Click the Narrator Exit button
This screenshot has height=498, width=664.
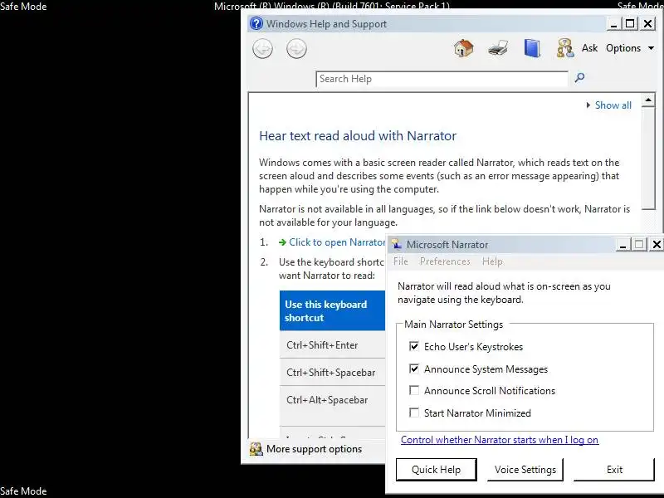pyautogui.click(x=614, y=470)
